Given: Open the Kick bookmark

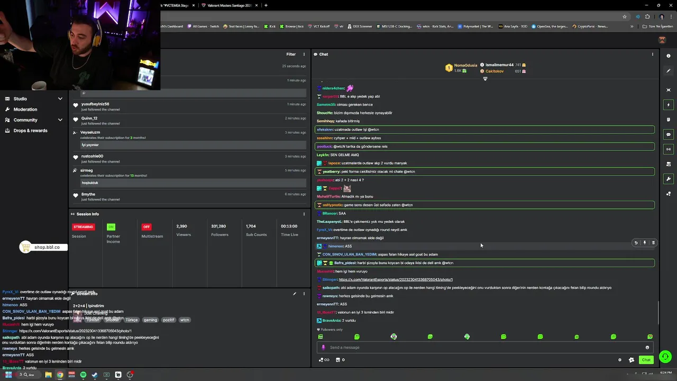Looking at the screenshot, I should (x=270, y=26).
